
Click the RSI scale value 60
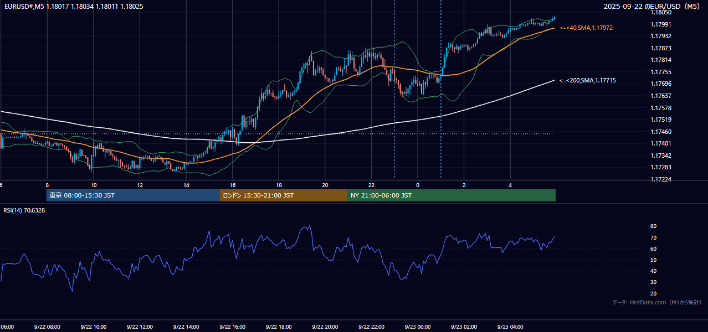click(654, 248)
